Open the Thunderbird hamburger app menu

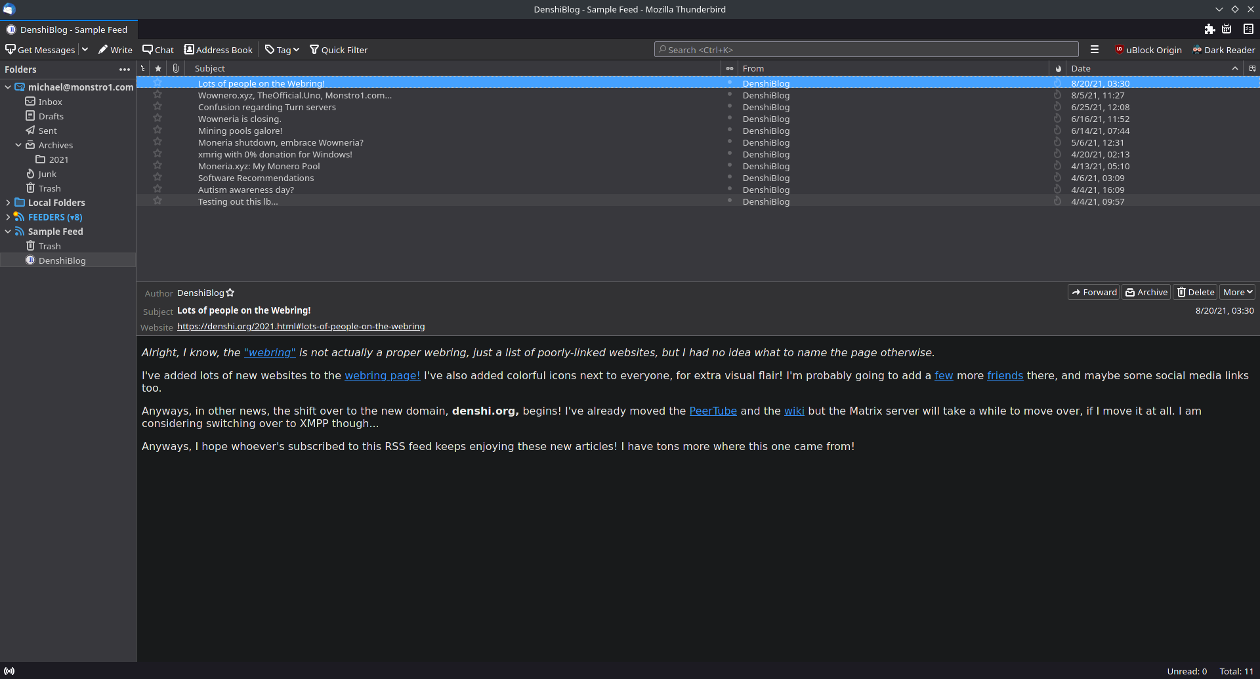click(x=1095, y=50)
